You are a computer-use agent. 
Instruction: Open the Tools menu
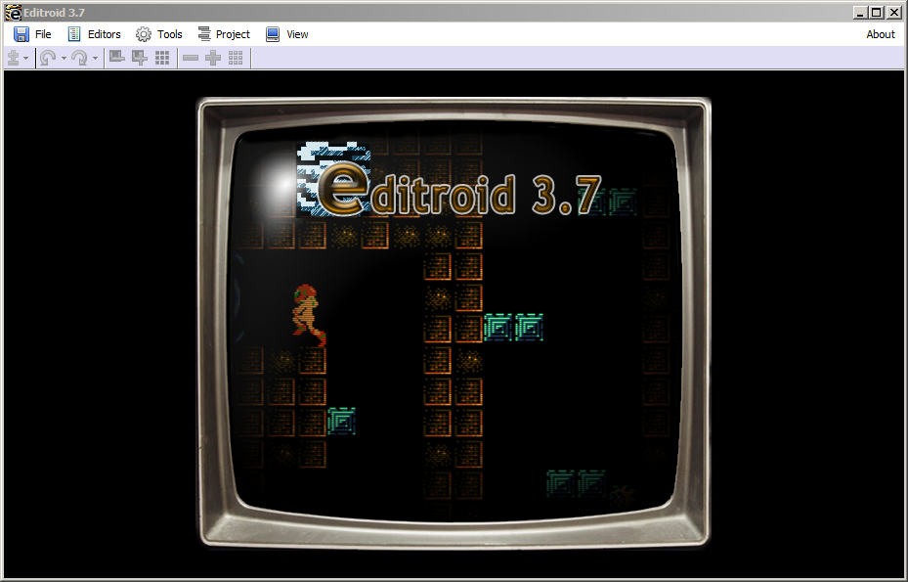[159, 34]
